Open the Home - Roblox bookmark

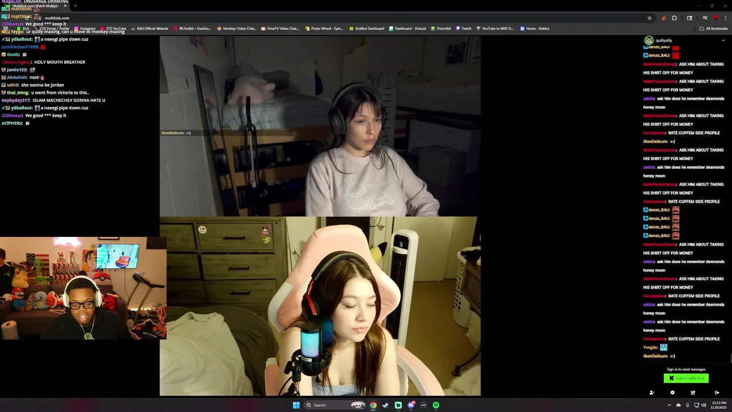pyautogui.click(x=535, y=29)
